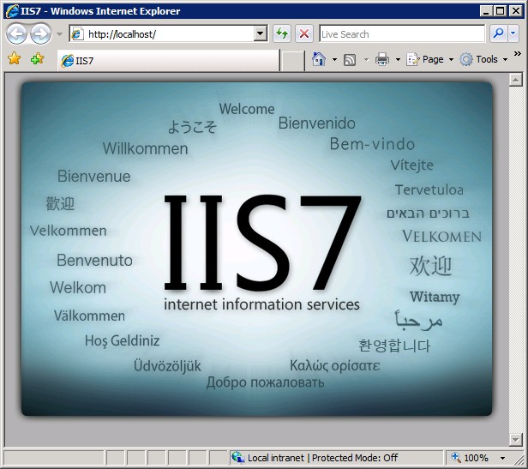
Task: Maximize the Internet Explorer window
Action: (x=501, y=11)
